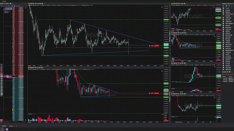234x131 pixels.
Task: Jump to latest bar in third right-side BIDUSDT chart
Action: tap(215, 67)
